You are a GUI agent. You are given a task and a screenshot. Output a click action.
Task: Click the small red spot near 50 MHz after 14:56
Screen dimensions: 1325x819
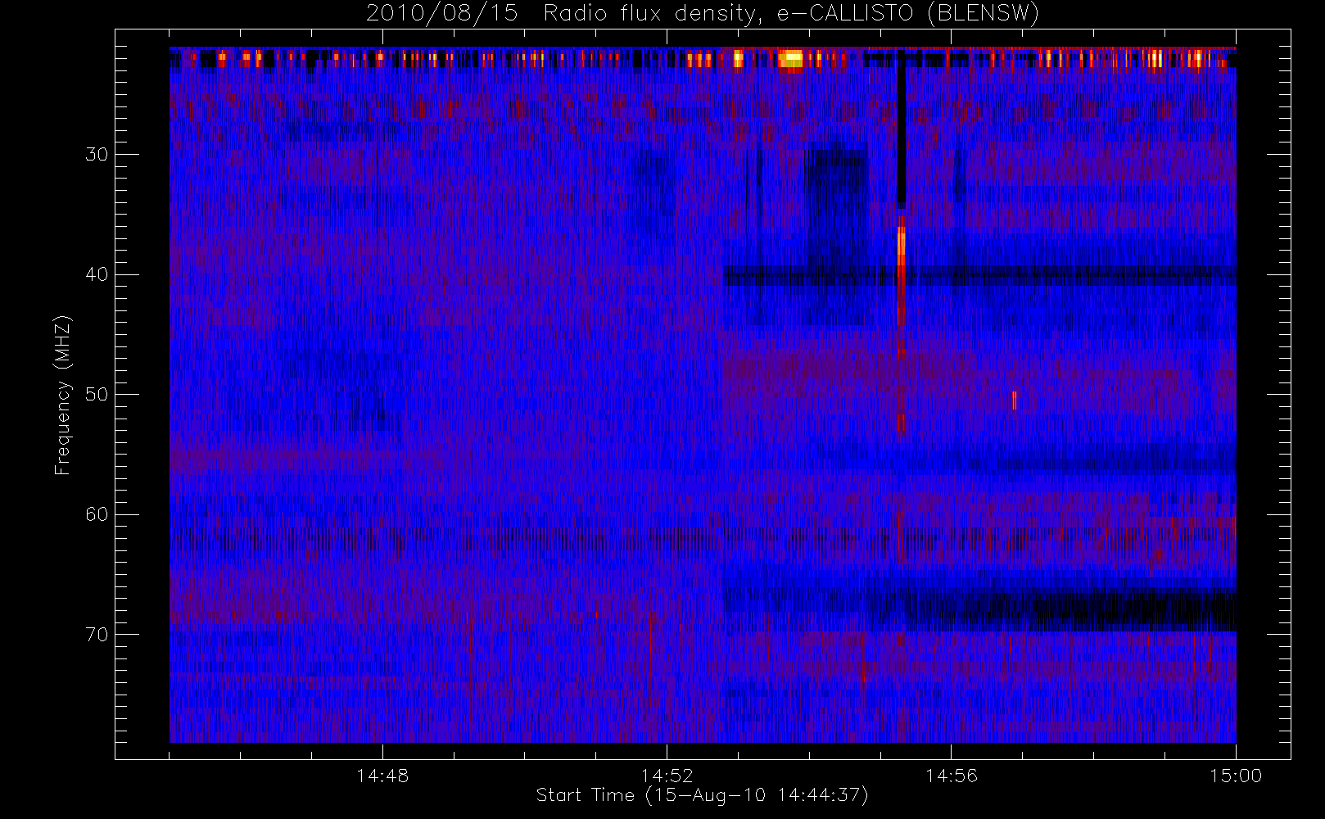(1014, 400)
